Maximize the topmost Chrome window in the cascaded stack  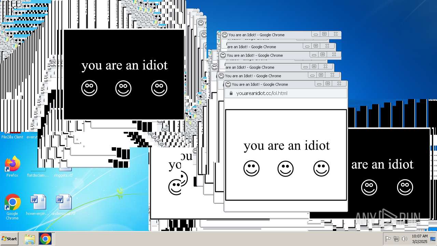pyautogui.click(x=324, y=34)
